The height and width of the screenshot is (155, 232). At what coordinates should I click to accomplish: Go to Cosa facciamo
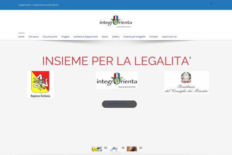click(50, 37)
